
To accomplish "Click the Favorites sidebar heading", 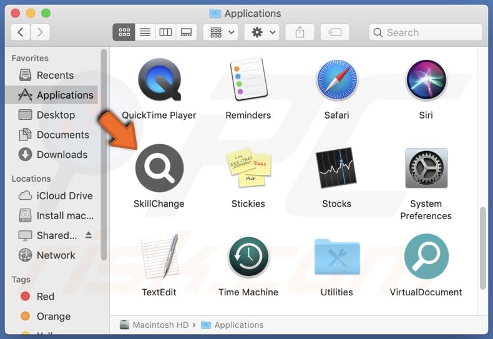I will click(x=30, y=58).
